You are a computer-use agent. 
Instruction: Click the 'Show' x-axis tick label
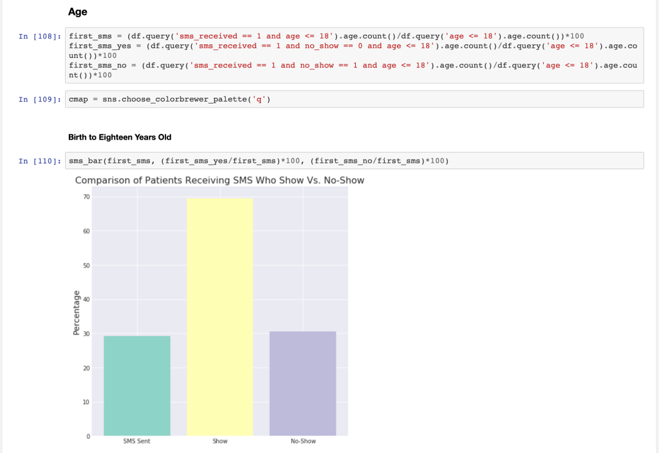coord(219,441)
